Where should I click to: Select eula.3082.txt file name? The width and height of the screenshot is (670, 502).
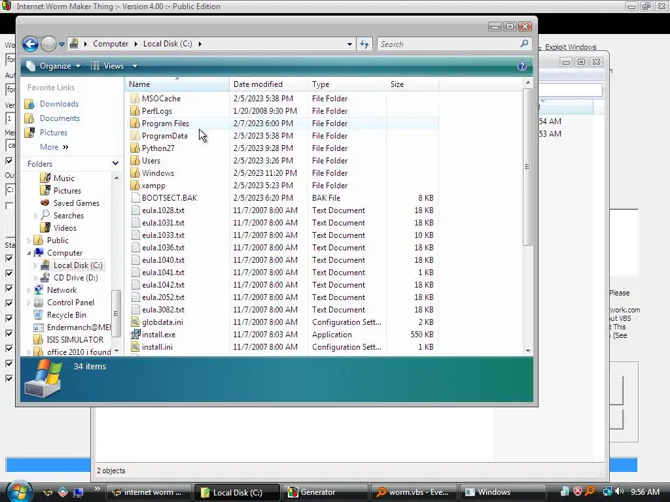coord(163,309)
